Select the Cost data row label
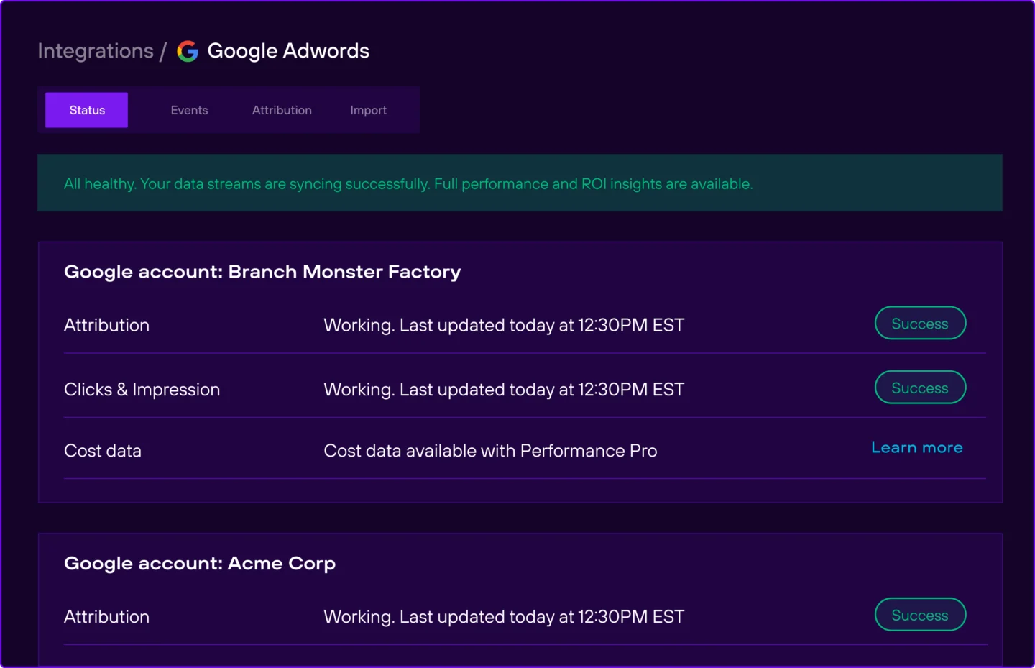This screenshot has width=1035, height=668. click(103, 451)
